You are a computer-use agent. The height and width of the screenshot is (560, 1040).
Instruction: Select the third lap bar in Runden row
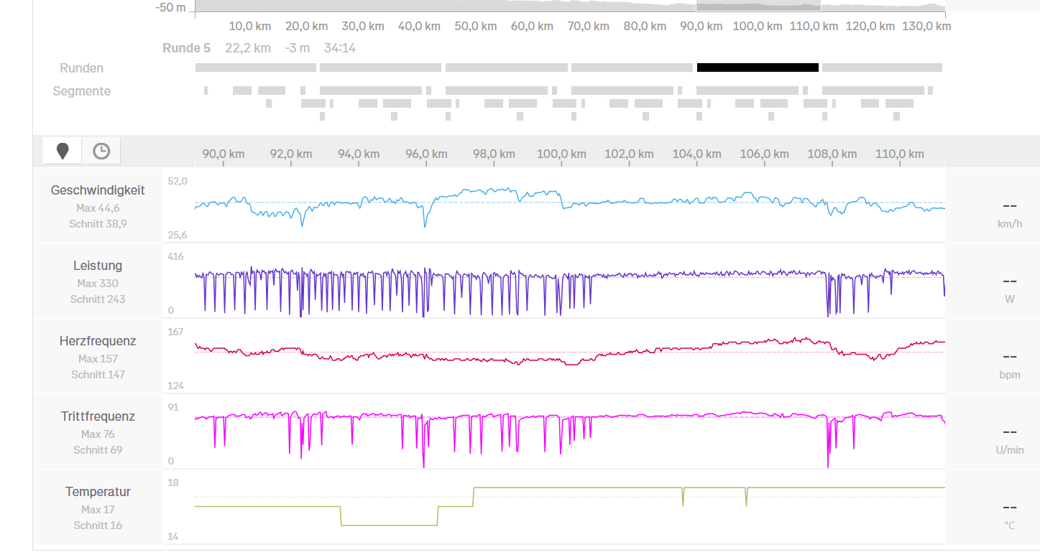(506, 67)
